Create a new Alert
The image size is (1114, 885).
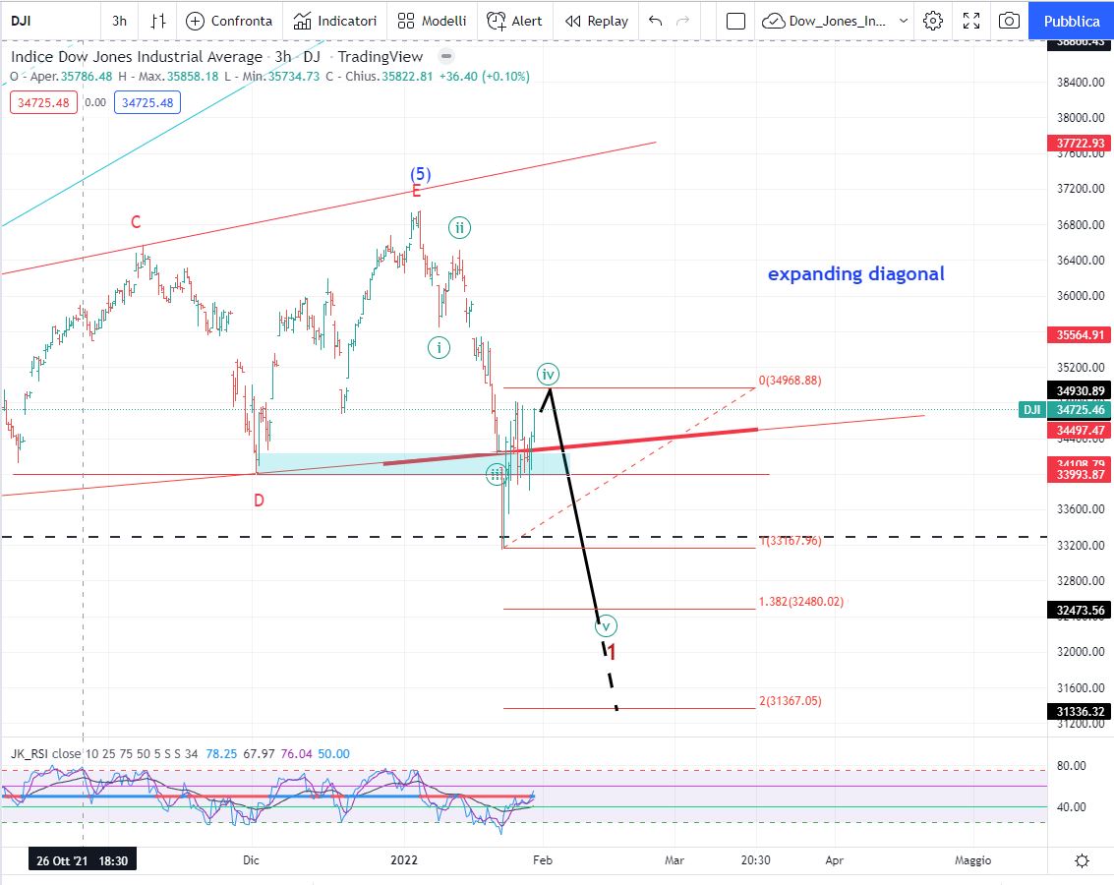pyautogui.click(x=514, y=22)
